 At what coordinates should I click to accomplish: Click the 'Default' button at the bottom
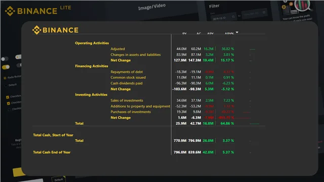[x=59, y=179]
